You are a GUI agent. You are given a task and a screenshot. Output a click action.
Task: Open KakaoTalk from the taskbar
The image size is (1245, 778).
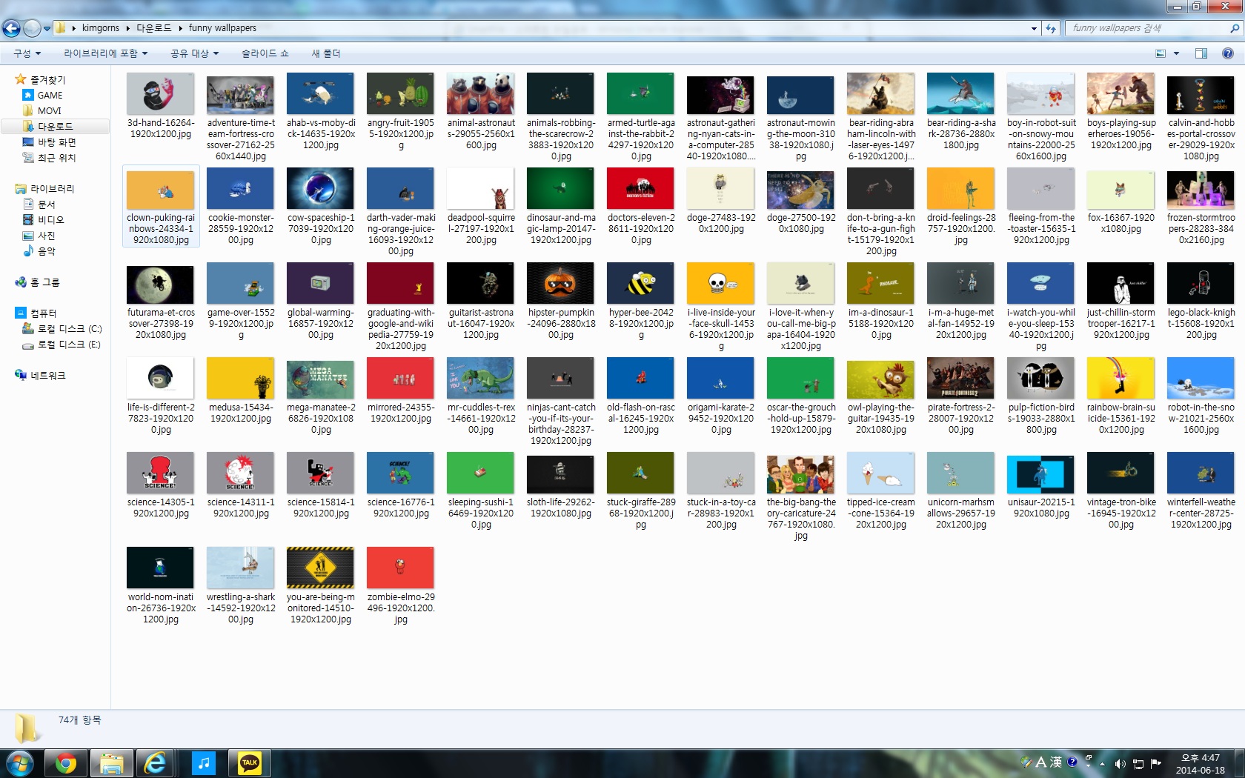pyautogui.click(x=250, y=762)
